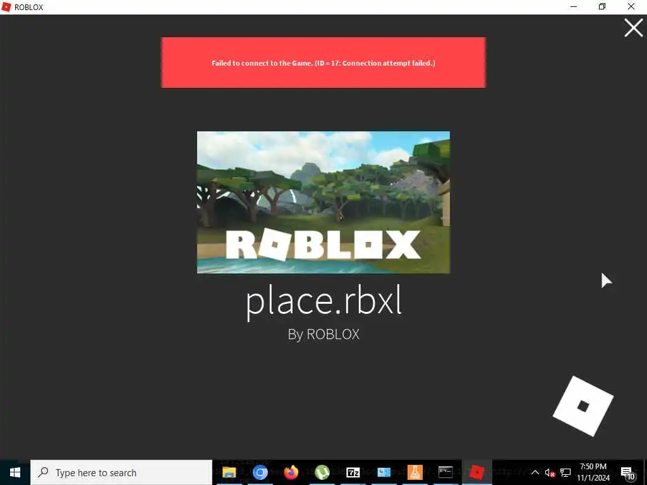The width and height of the screenshot is (647, 485).
Task: Click the muted volume tray icon
Action: [550, 472]
